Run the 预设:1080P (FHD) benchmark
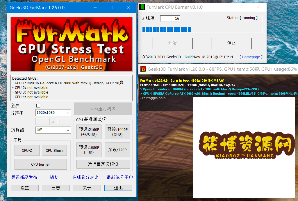Screen dimensions: 298x201 (89, 150)
